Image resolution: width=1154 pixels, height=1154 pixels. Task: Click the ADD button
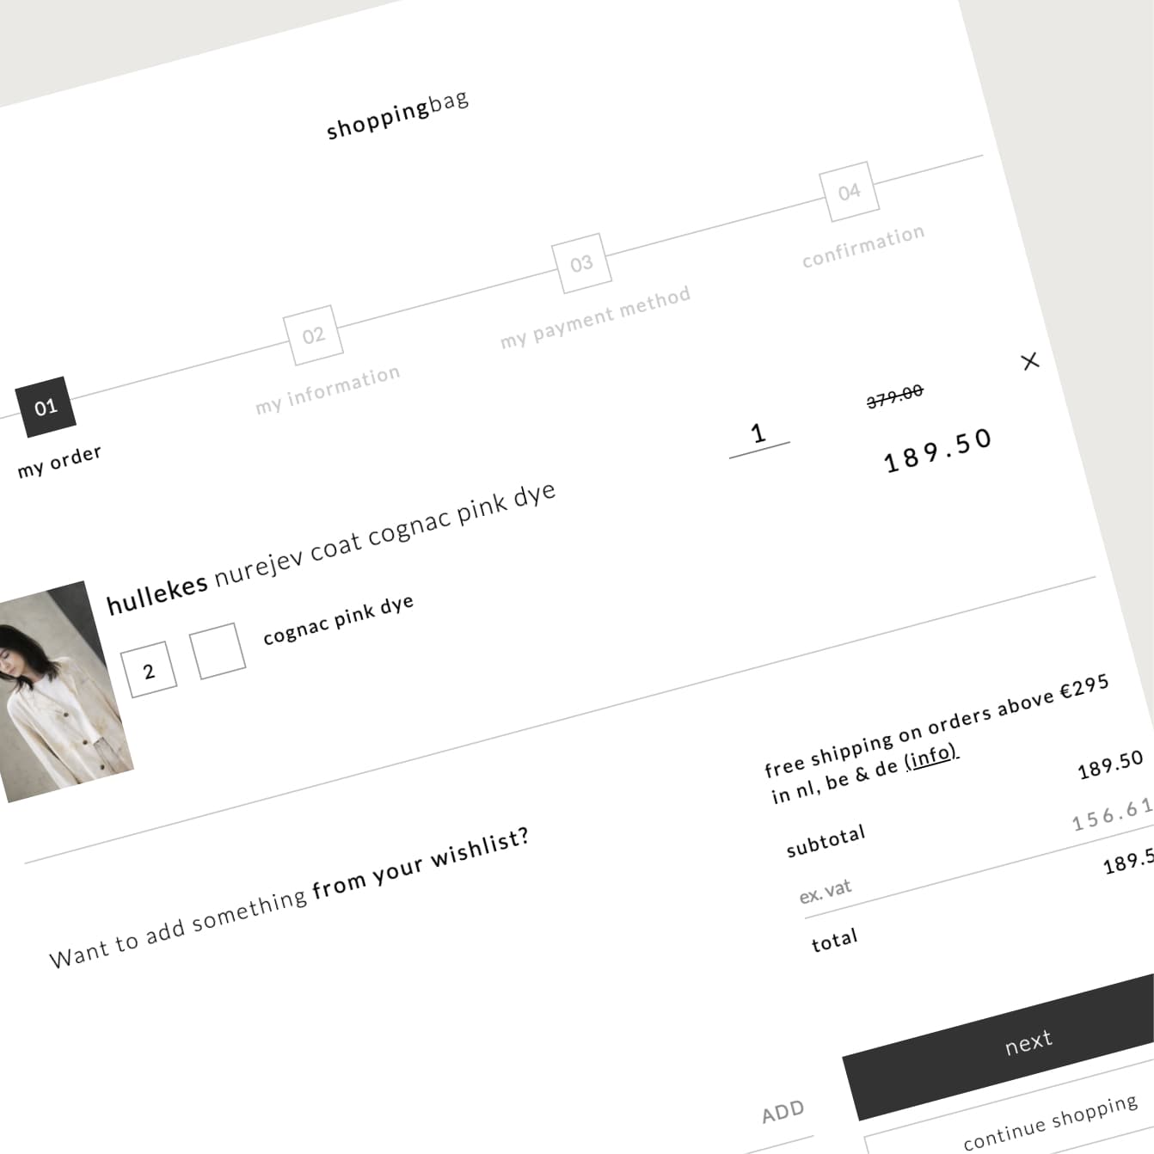(x=783, y=1112)
